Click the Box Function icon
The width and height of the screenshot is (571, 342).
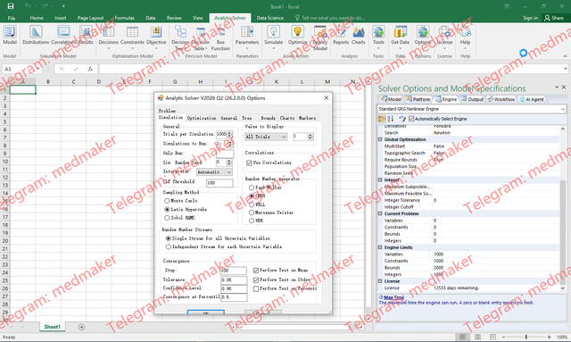pyautogui.click(x=220, y=32)
